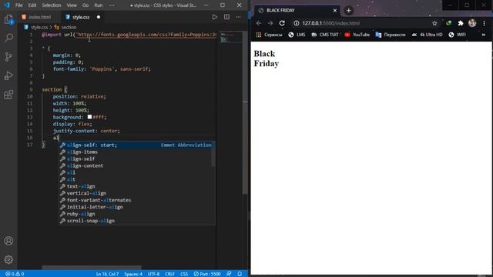Screen dimensions: 493x277
Task: Click the Google Fonts URL in the import line
Action: coord(146,35)
